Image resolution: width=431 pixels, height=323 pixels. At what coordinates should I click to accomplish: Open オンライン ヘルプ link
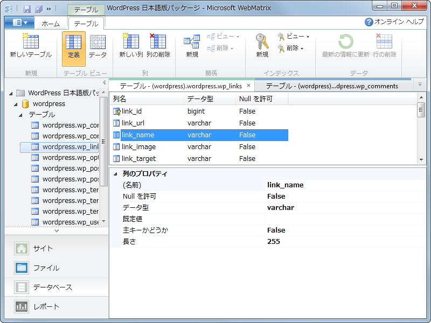coord(394,22)
